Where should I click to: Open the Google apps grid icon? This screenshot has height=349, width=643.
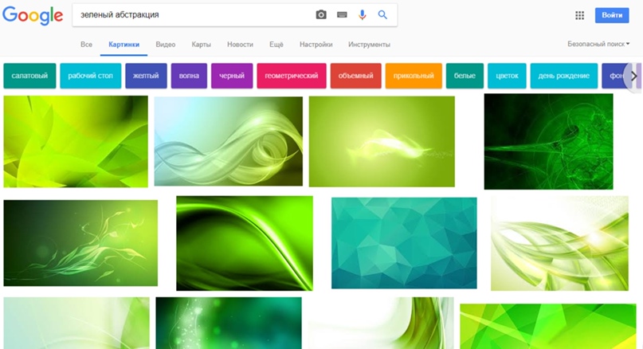click(x=579, y=16)
